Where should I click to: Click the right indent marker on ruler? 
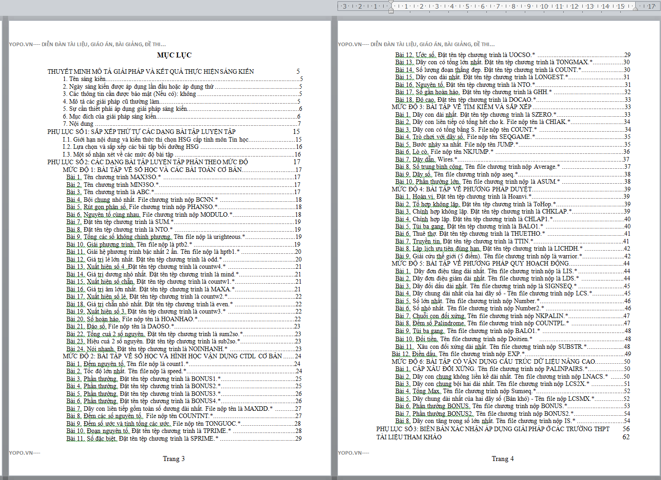[635, 8]
